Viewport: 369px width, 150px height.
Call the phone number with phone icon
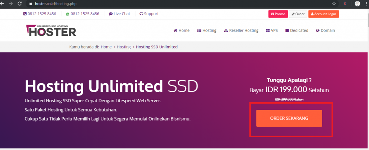(x=40, y=14)
